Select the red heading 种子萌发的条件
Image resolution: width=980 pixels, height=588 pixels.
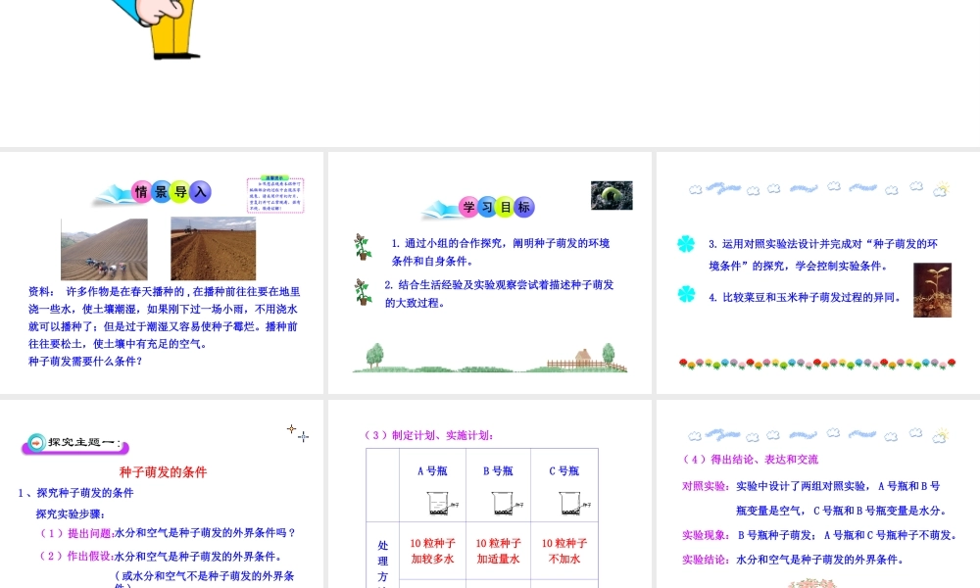pyautogui.click(x=163, y=472)
